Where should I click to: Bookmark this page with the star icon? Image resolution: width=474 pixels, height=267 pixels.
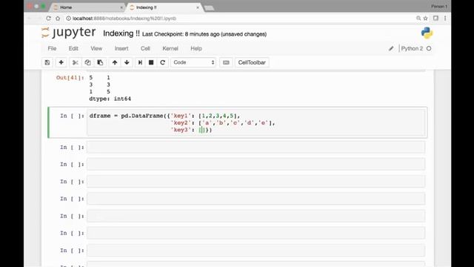point(425,18)
